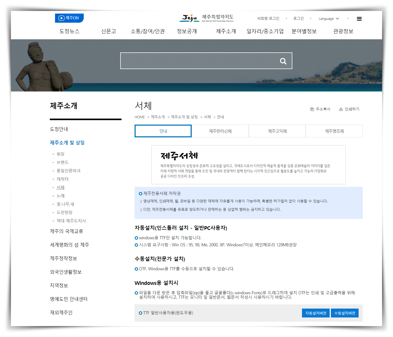The height and width of the screenshot is (337, 393).
Task: Navigate to HOME via breadcrumb
Action: tap(140, 117)
